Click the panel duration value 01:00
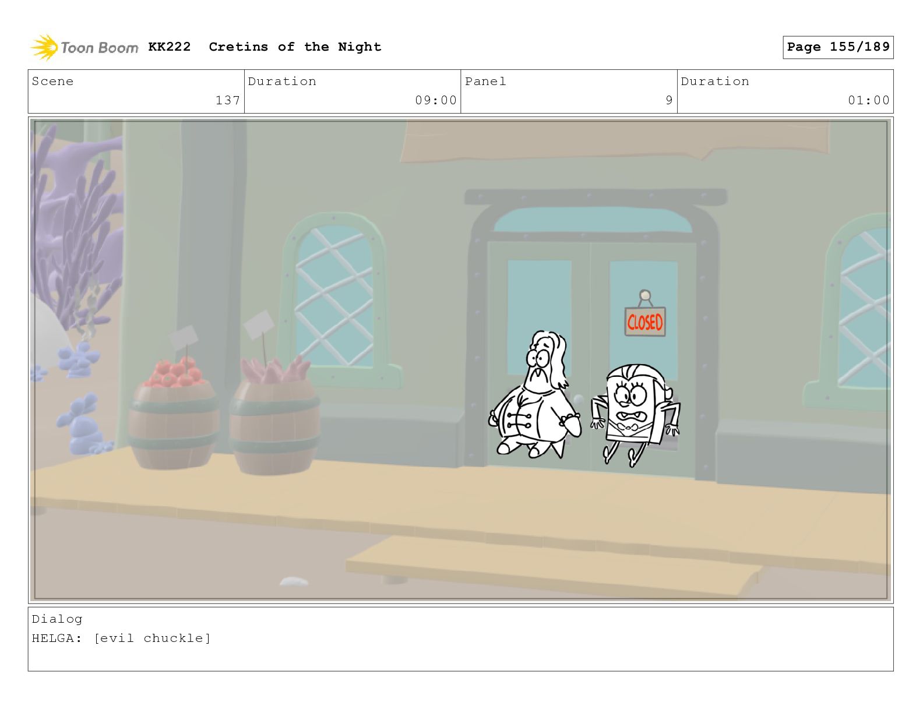Screen dimensions: 923x713 (x=869, y=100)
